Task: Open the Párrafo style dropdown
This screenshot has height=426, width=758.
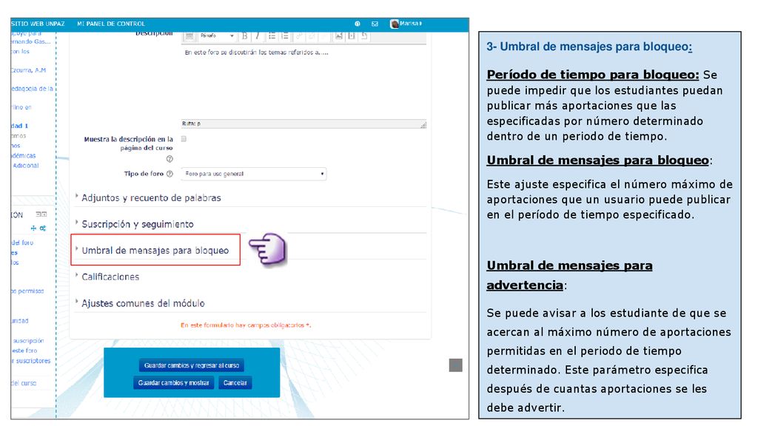Action: point(217,36)
